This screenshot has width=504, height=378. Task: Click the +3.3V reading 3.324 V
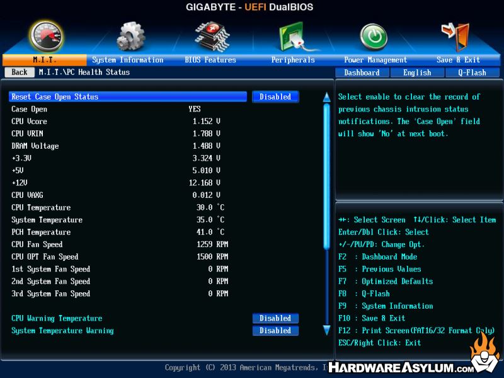click(x=207, y=158)
